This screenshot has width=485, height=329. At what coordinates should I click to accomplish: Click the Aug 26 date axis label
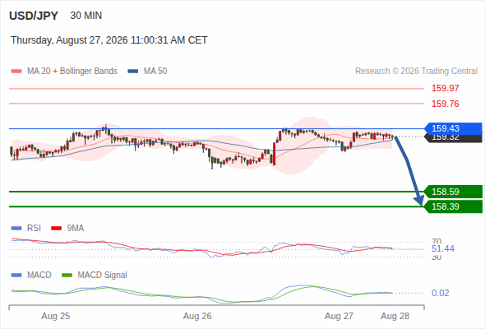tap(197, 316)
